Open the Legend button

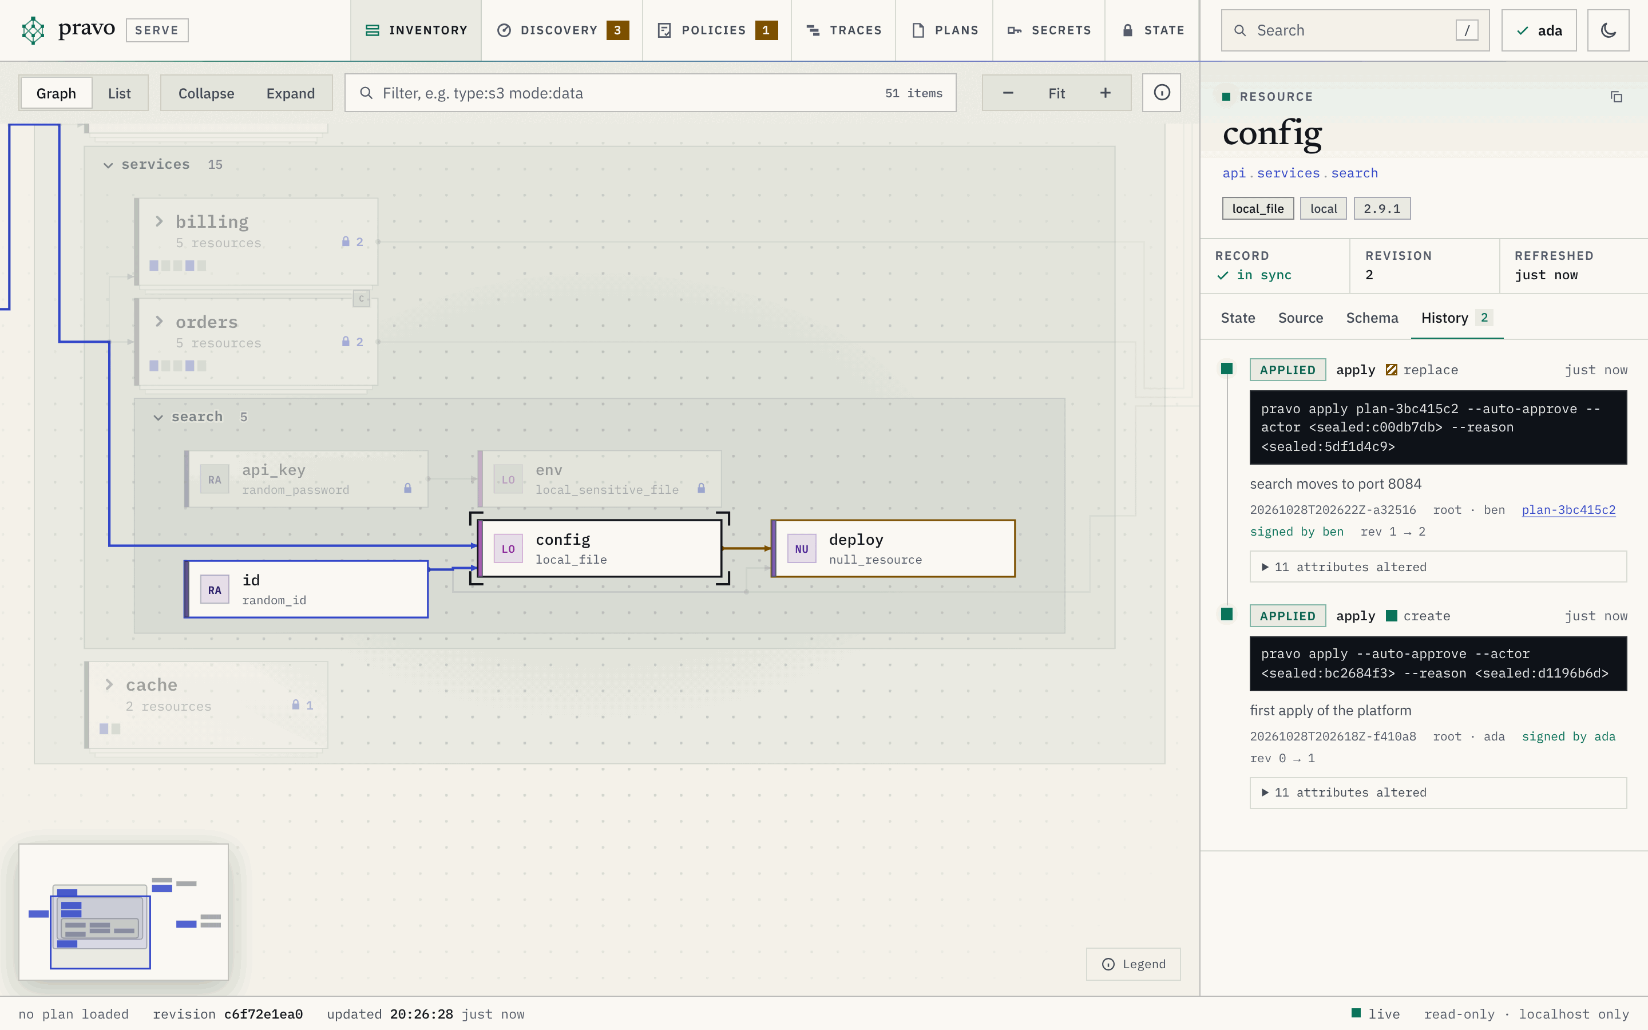(1133, 964)
